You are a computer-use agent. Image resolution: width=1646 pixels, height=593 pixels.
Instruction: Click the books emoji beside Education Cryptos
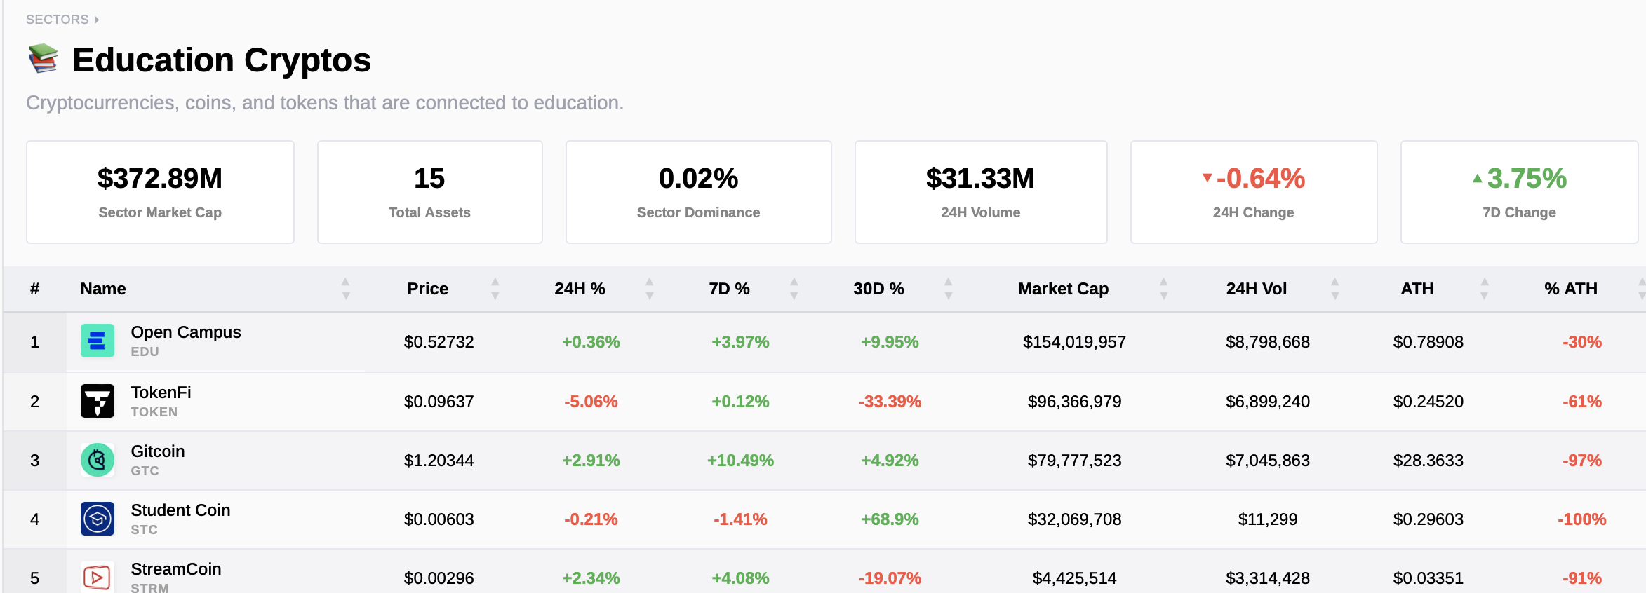click(x=44, y=59)
